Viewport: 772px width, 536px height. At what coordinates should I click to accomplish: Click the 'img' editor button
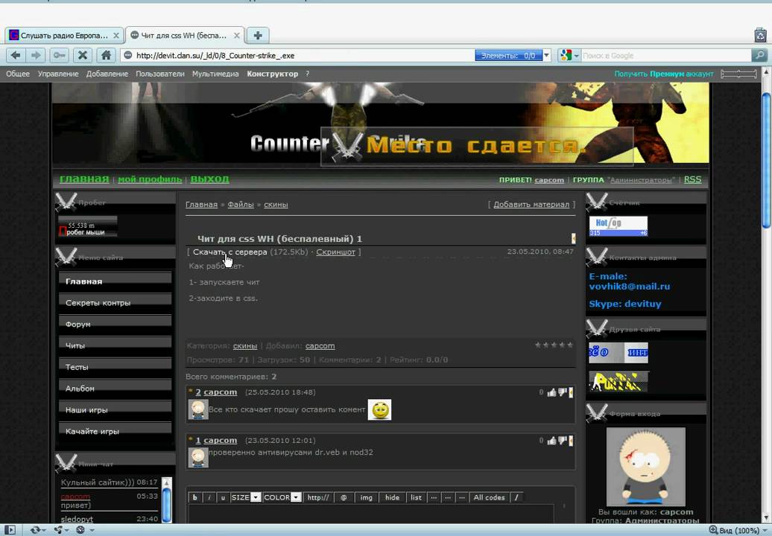point(367,497)
